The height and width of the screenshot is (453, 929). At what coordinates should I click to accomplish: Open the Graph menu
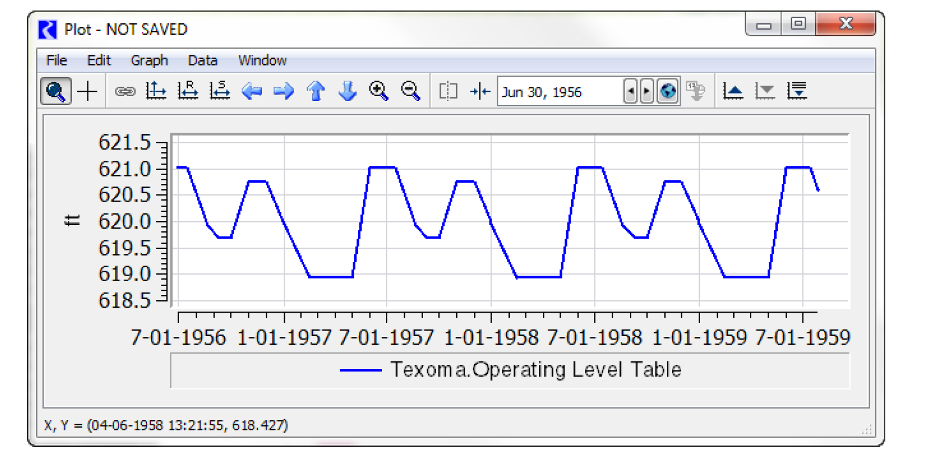(149, 60)
